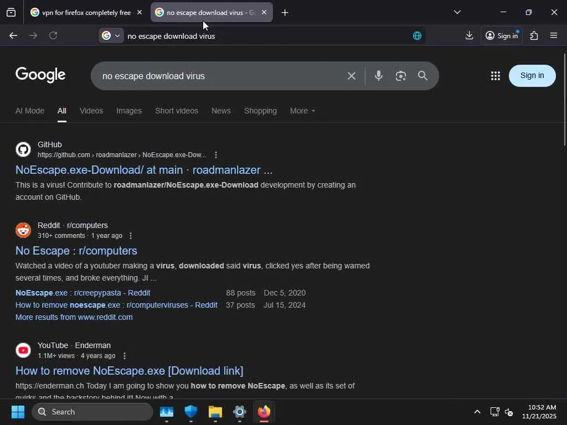This screenshot has height=425, width=567.
Task: Open 'How to remove noescape.exe' Reddit link
Action: [116, 305]
